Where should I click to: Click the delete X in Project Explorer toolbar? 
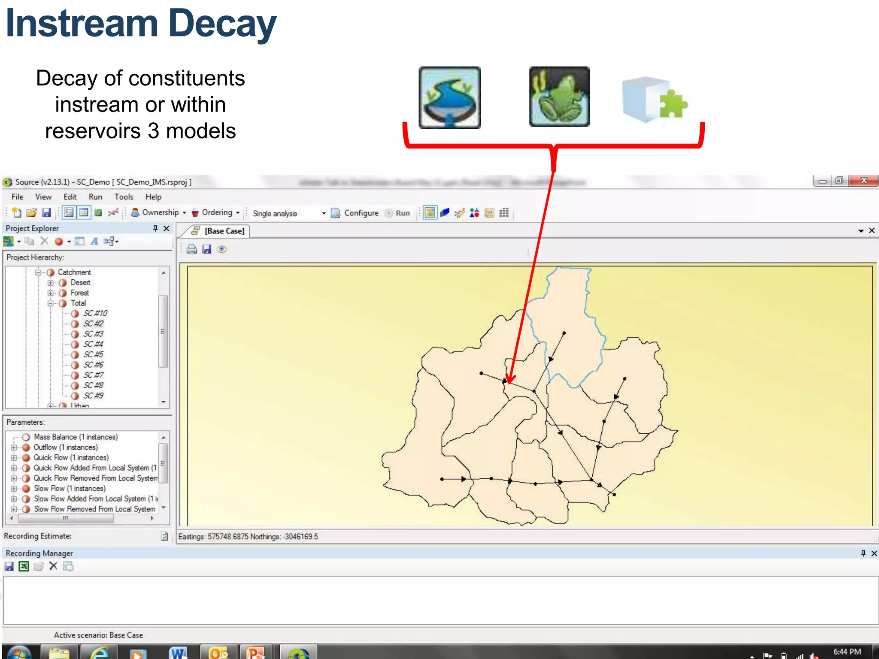click(44, 241)
